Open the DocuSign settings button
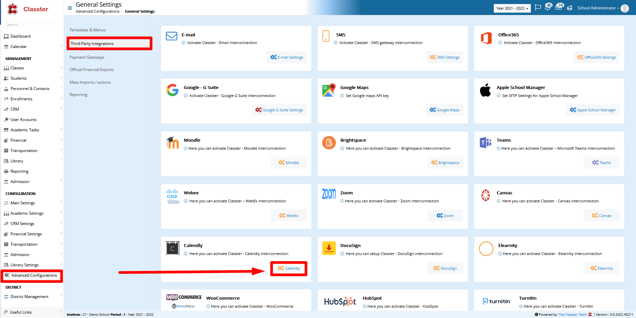The width and height of the screenshot is (636, 318). [x=445, y=268]
